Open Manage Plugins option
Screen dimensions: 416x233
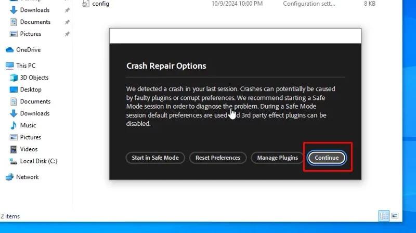click(x=277, y=158)
